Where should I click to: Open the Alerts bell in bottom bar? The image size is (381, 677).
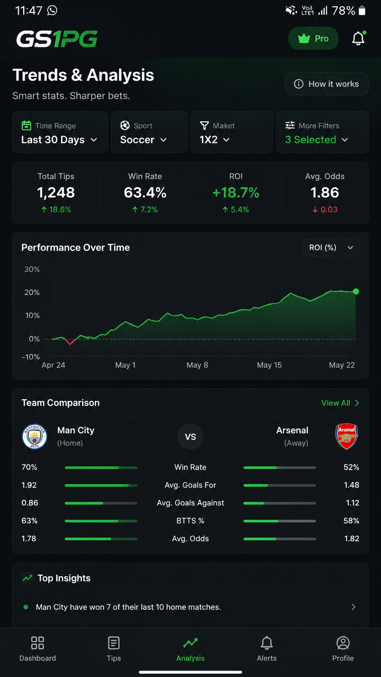[x=267, y=643]
